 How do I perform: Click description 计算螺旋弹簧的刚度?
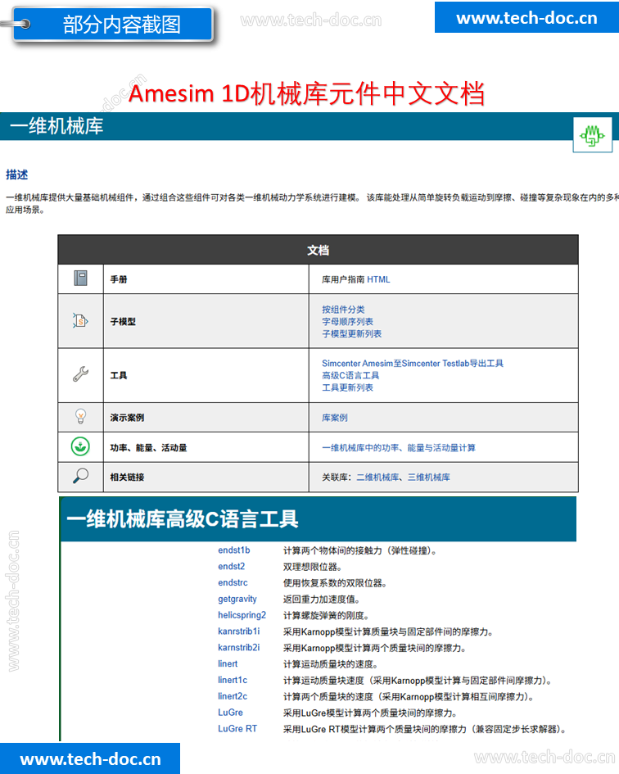pos(326,616)
